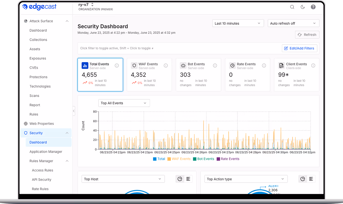The width and height of the screenshot is (343, 204).
Task: Open the Top All Events dropdown
Action: point(124,103)
